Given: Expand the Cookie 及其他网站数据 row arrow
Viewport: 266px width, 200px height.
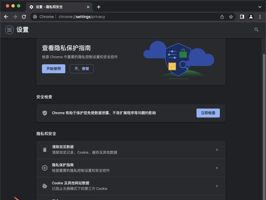Looking at the screenshot, I should (217, 186).
